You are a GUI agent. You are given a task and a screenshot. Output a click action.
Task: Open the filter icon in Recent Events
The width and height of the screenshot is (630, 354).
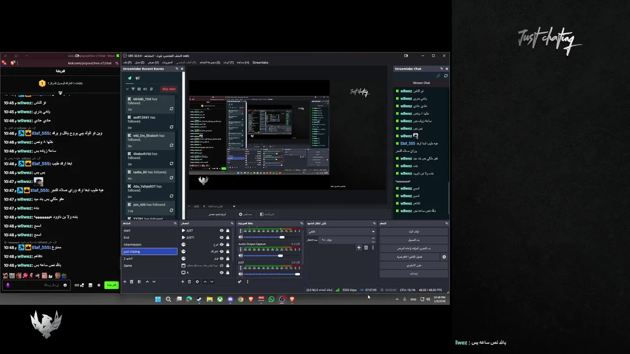(x=133, y=89)
